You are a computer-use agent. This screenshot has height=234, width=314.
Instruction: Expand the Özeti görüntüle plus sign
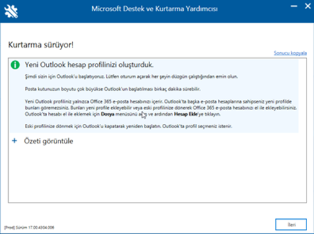pyautogui.click(x=14, y=141)
